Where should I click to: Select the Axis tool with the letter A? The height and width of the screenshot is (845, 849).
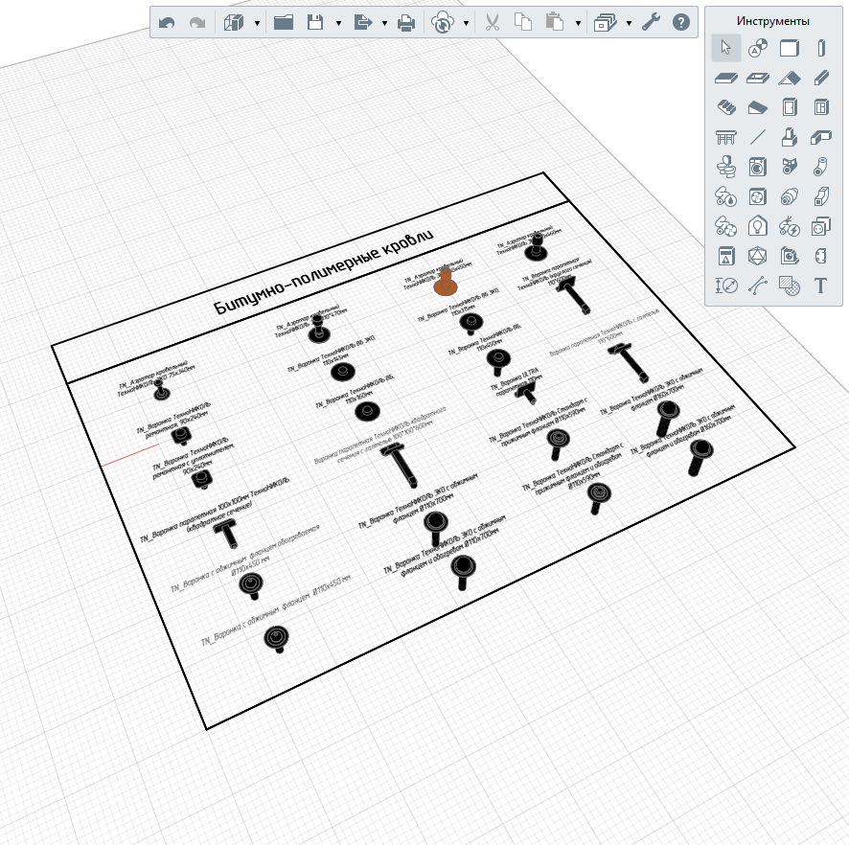(x=758, y=48)
